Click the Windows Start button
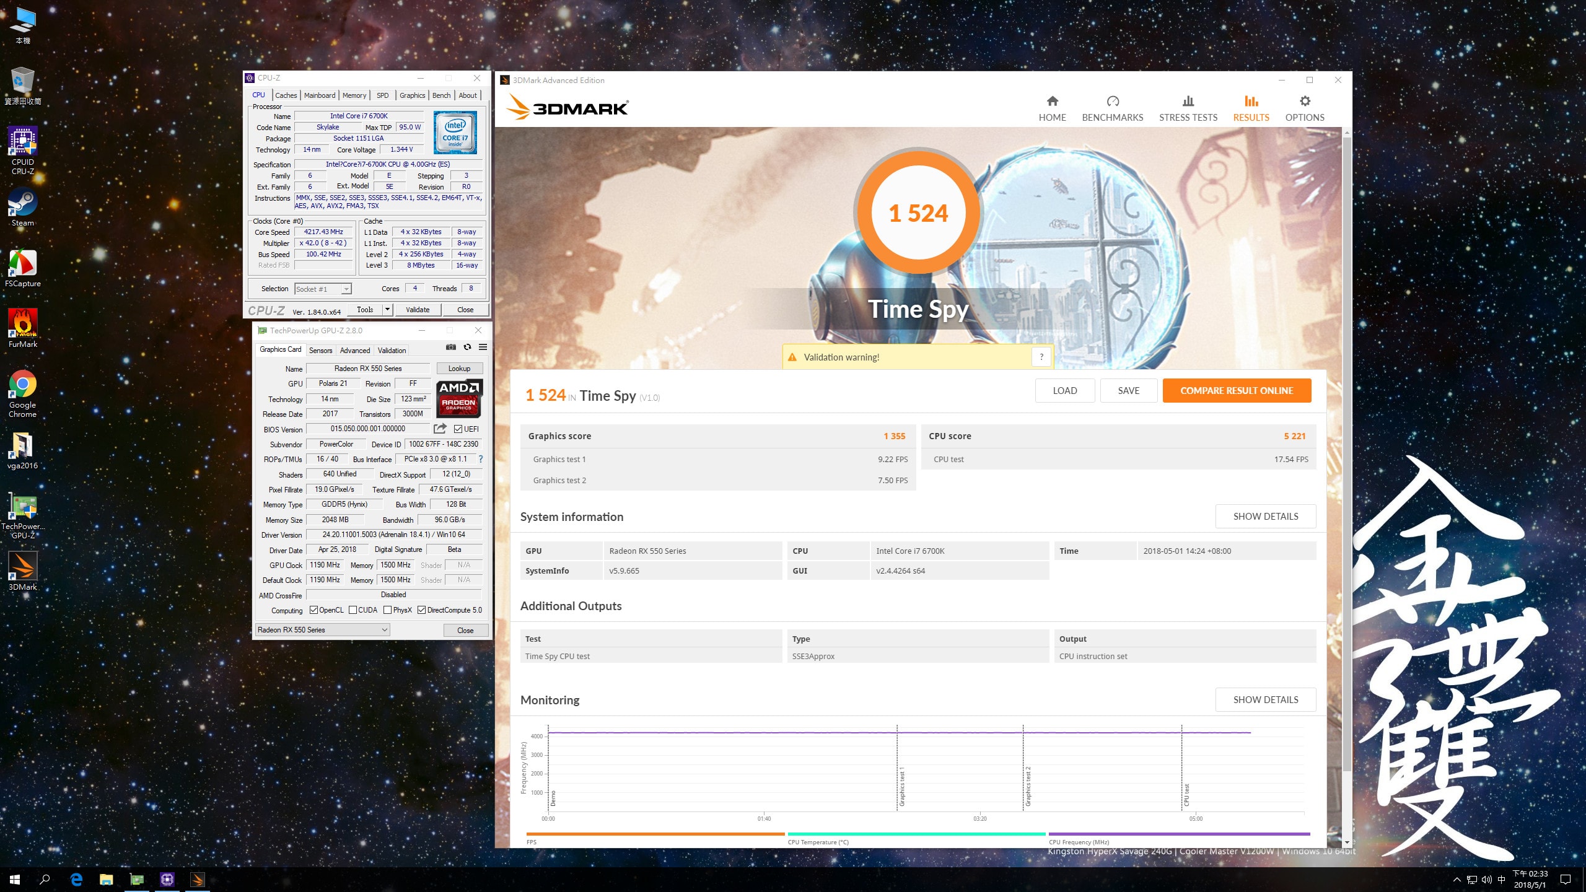This screenshot has width=1586, height=892. point(15,880)
